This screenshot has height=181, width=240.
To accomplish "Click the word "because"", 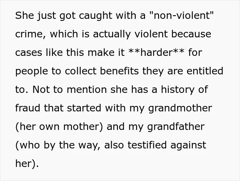I will [x=191, y=34].
